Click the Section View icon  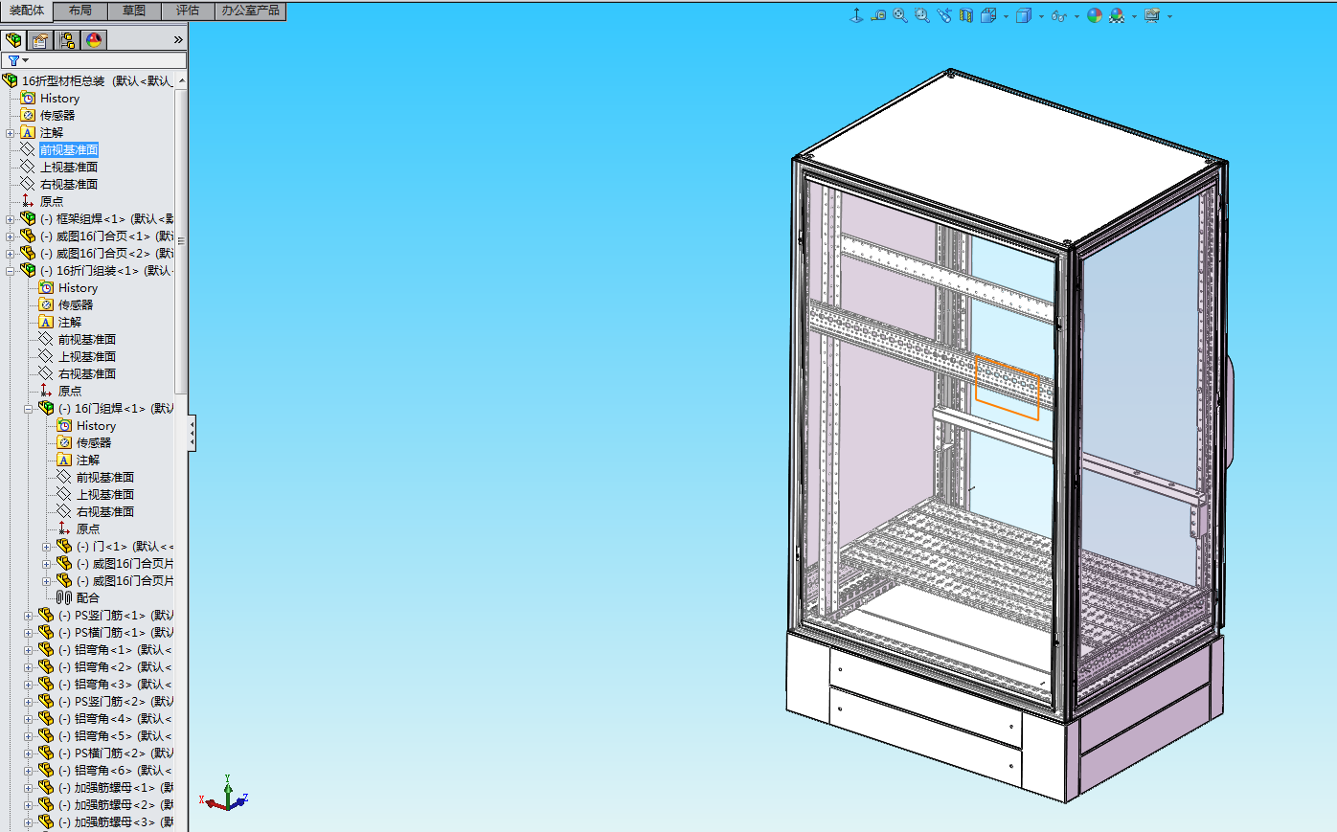pos(966,16)
